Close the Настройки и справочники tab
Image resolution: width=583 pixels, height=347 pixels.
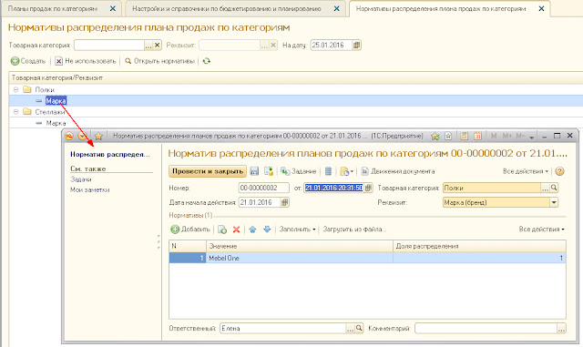point(336,8)
